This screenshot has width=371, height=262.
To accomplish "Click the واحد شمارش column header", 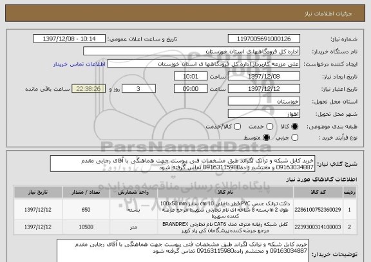I will pyautogui.click(x=133, y=192).
